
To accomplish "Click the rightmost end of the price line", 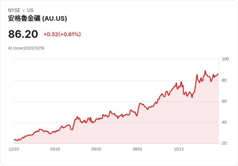I will (x=218, y=74).
